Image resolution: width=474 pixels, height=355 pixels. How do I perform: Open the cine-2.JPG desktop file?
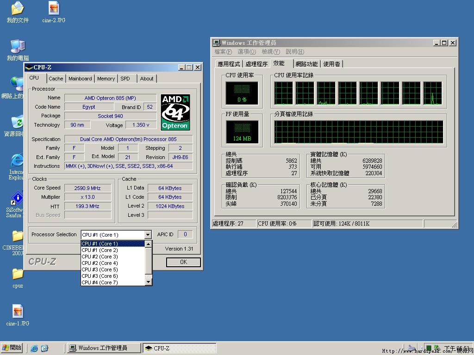point(54,8)
